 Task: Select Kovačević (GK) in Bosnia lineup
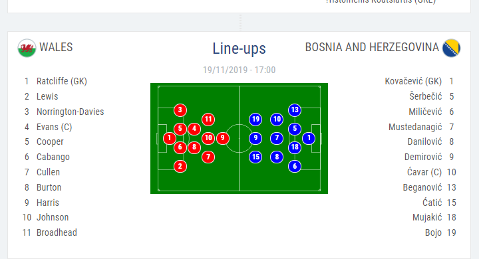(x=413, y=81)
